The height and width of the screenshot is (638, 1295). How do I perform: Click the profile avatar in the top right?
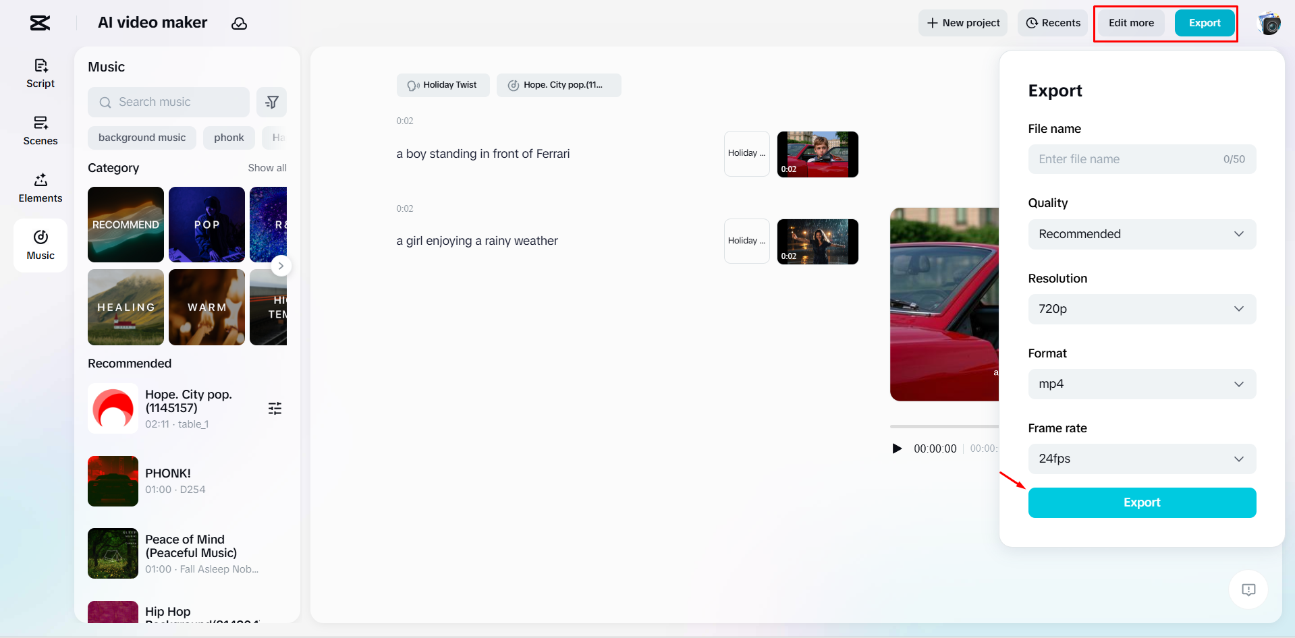[1270, 23]
